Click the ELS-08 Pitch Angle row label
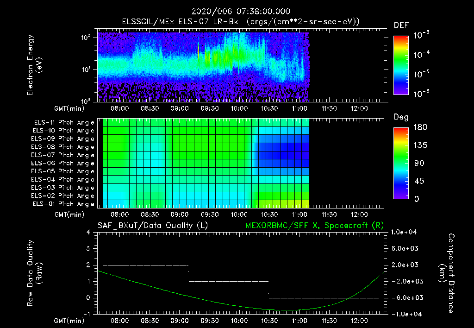474x328 pixels. [62, 147]
